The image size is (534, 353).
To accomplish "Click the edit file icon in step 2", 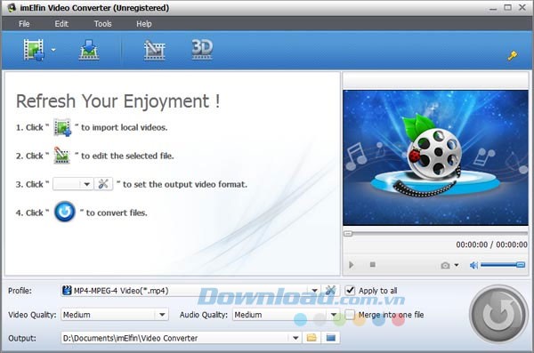I will click(x=61, y=156).
